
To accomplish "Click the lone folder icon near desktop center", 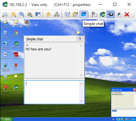I will coord(78,33).
